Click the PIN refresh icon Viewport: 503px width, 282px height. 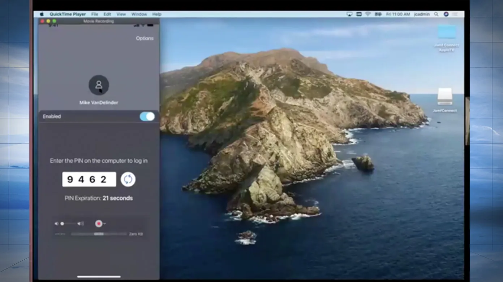(x=128, y=179)
